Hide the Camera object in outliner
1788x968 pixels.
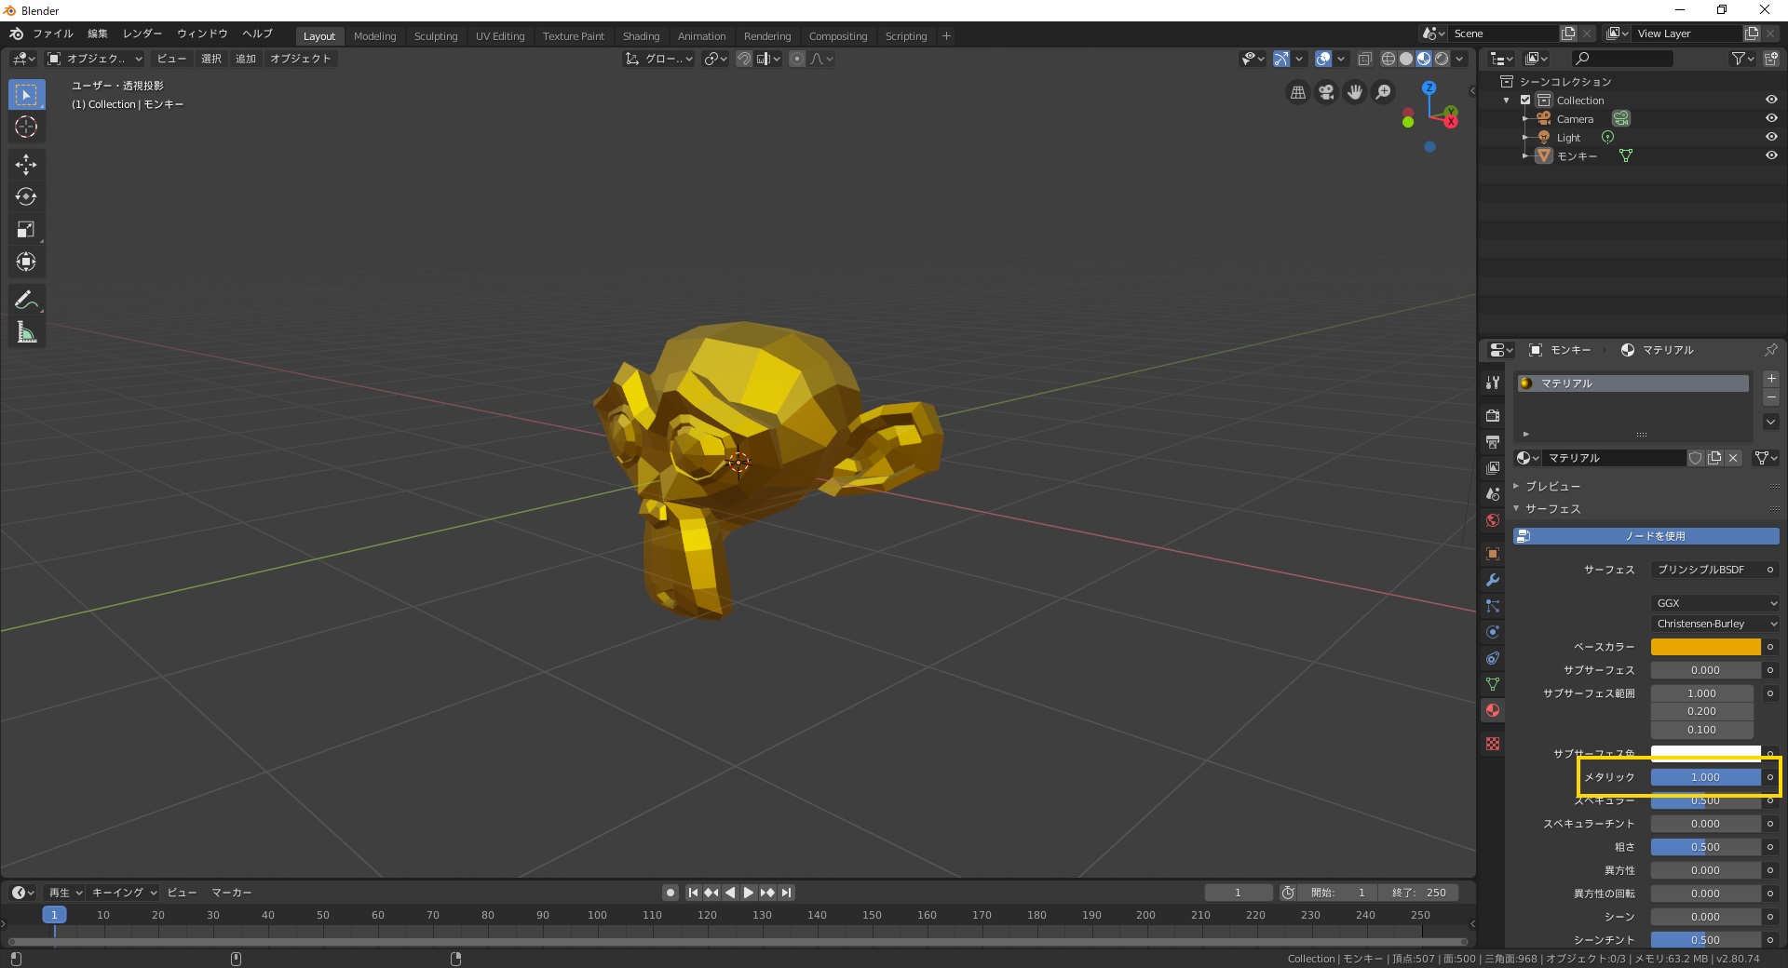coord(1771,118)
